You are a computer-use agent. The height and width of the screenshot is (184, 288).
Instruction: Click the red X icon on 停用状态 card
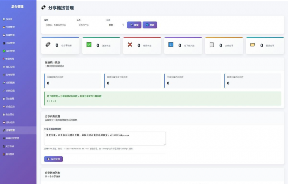click(130, 44)
